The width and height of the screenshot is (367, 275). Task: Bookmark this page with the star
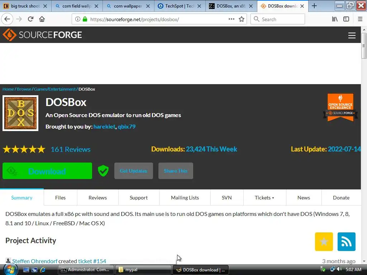pos(242,19)
